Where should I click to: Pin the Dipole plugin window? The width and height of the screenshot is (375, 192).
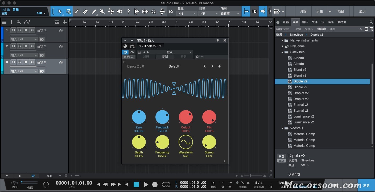pos(218,40)
